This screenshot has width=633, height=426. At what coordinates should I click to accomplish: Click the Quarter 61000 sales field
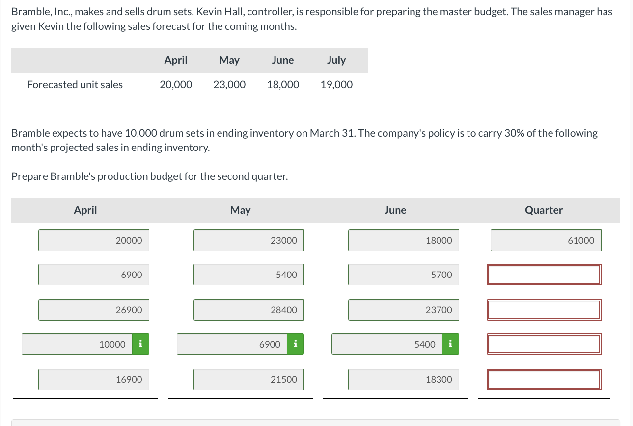point(546,240)
